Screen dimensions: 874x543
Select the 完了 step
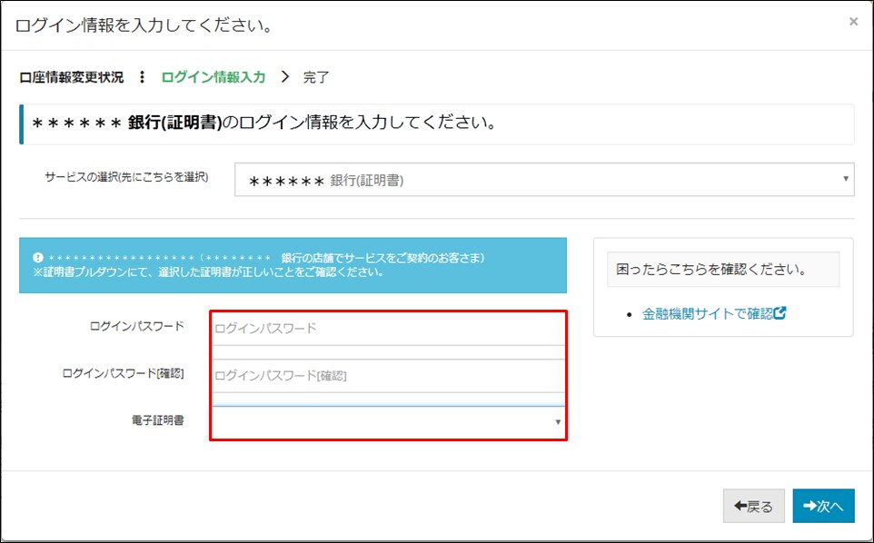pyautogui.click(x=316, y=77)
